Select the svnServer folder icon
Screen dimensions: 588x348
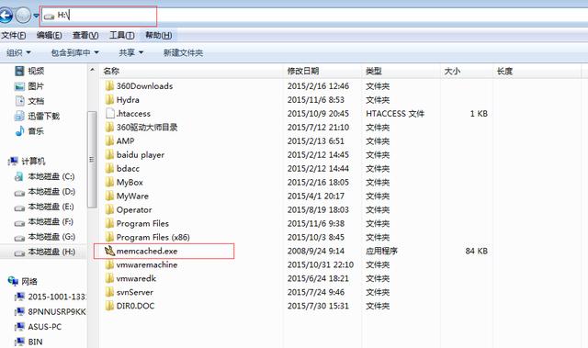coord(109,292)
